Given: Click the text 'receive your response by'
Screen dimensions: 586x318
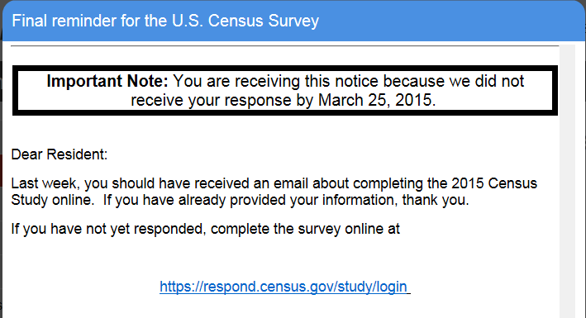Looking at the screenshot, I should (x=222, y=100).
